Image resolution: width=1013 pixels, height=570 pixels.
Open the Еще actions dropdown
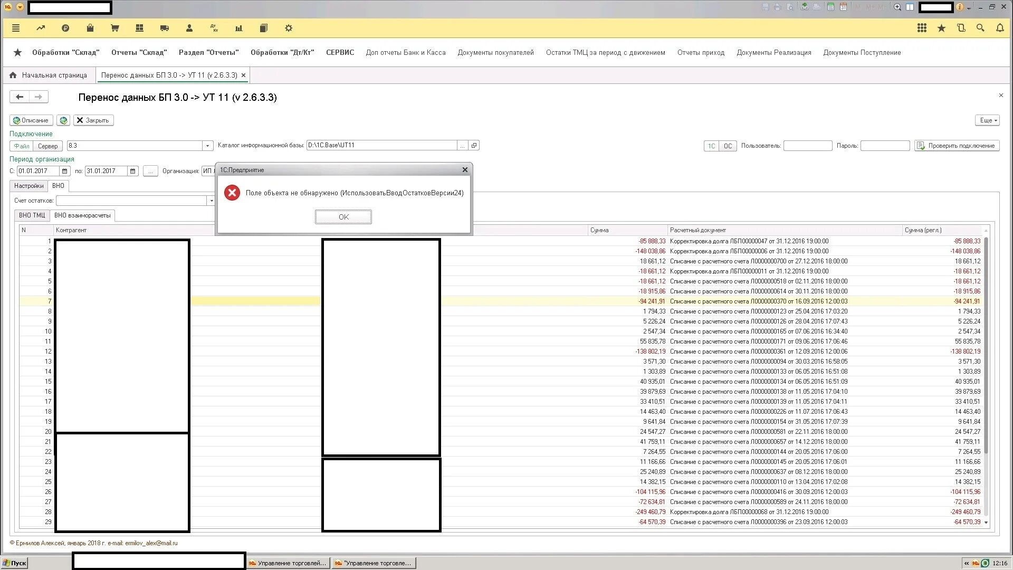pyautogui.click(x=988, y=120)
